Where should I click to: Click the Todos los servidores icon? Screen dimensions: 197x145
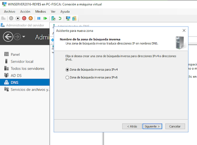tap(7, 68)
